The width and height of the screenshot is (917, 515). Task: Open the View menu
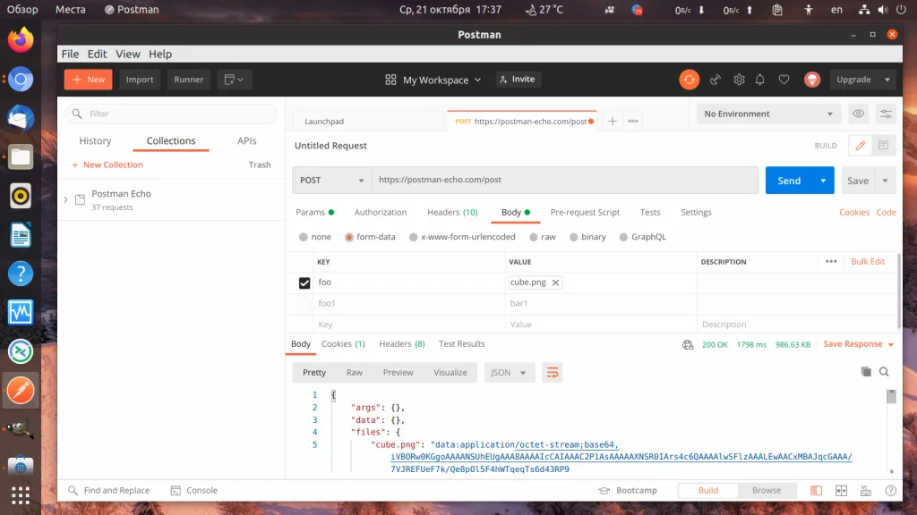tap(127, 54)
